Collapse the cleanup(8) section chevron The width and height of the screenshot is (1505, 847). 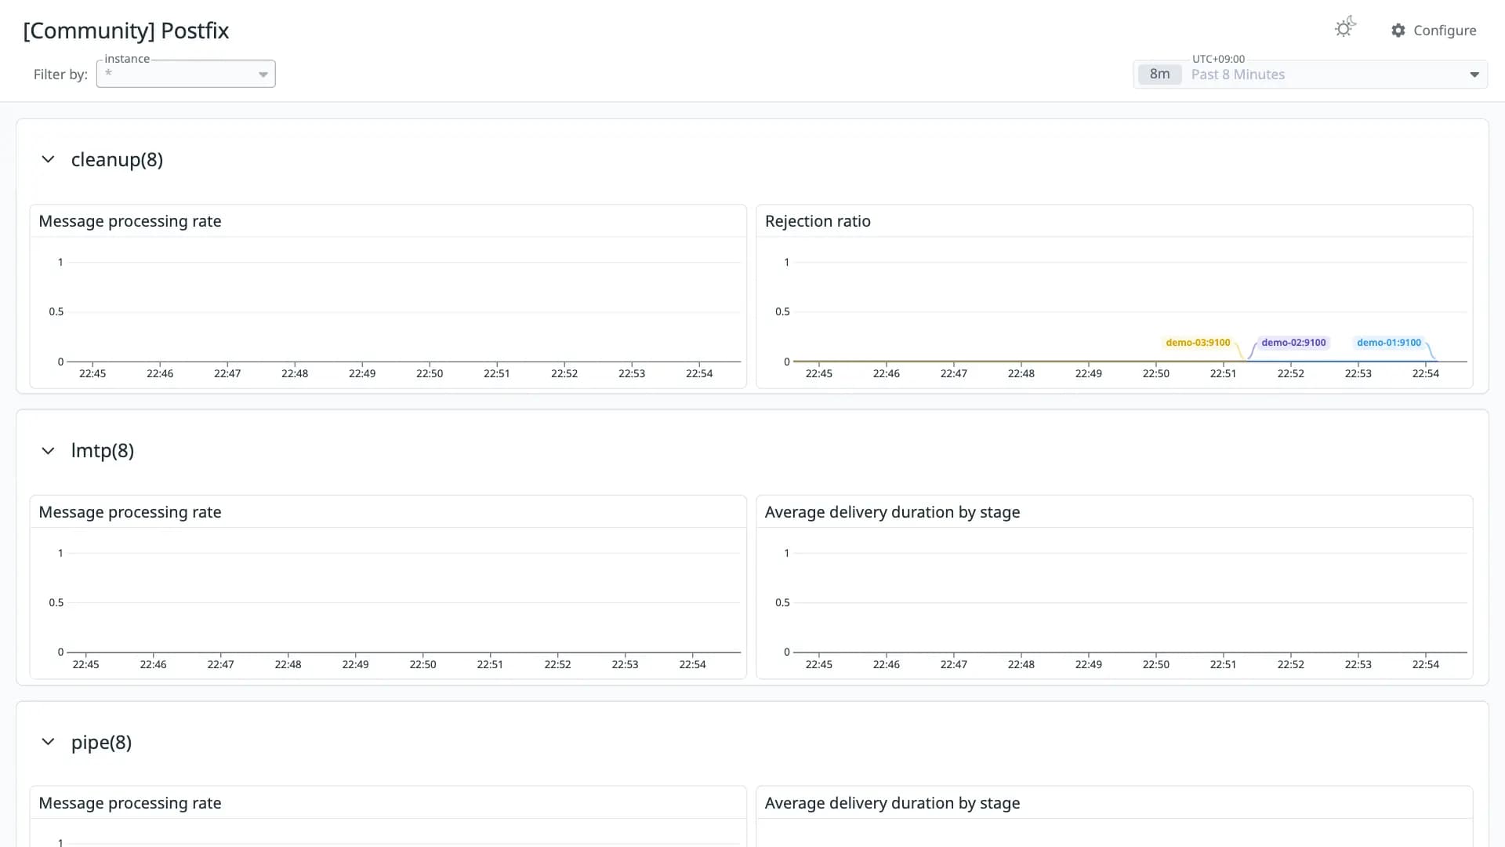tap(48, 159)
